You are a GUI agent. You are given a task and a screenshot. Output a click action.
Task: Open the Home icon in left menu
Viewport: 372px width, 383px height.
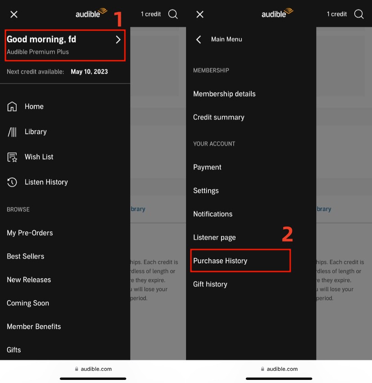point(12,107)
